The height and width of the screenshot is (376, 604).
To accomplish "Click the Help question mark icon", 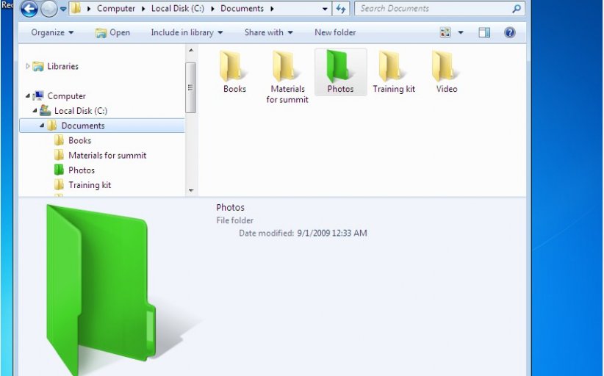I will [x=509, y=32].
